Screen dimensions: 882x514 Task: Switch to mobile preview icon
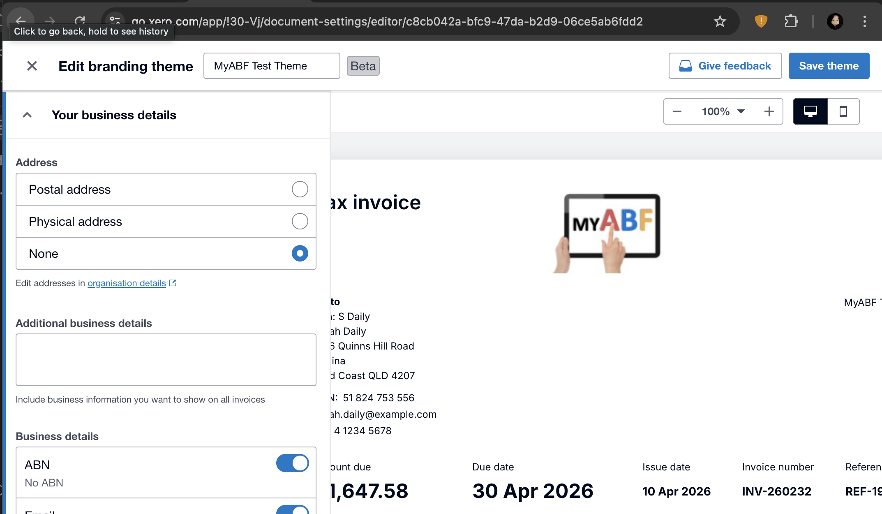(843, 111)
